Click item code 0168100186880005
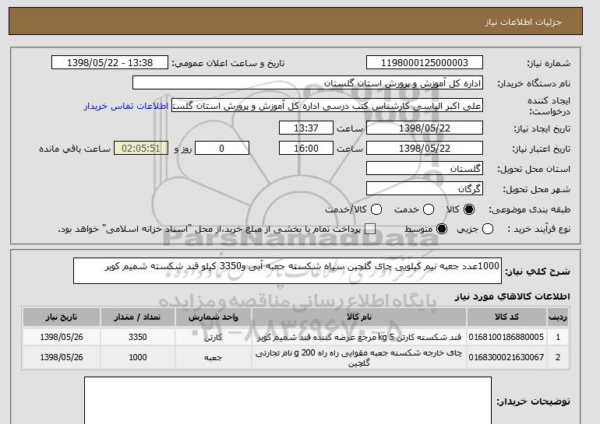This screenshot has width=600, height=424. point(506,337)
